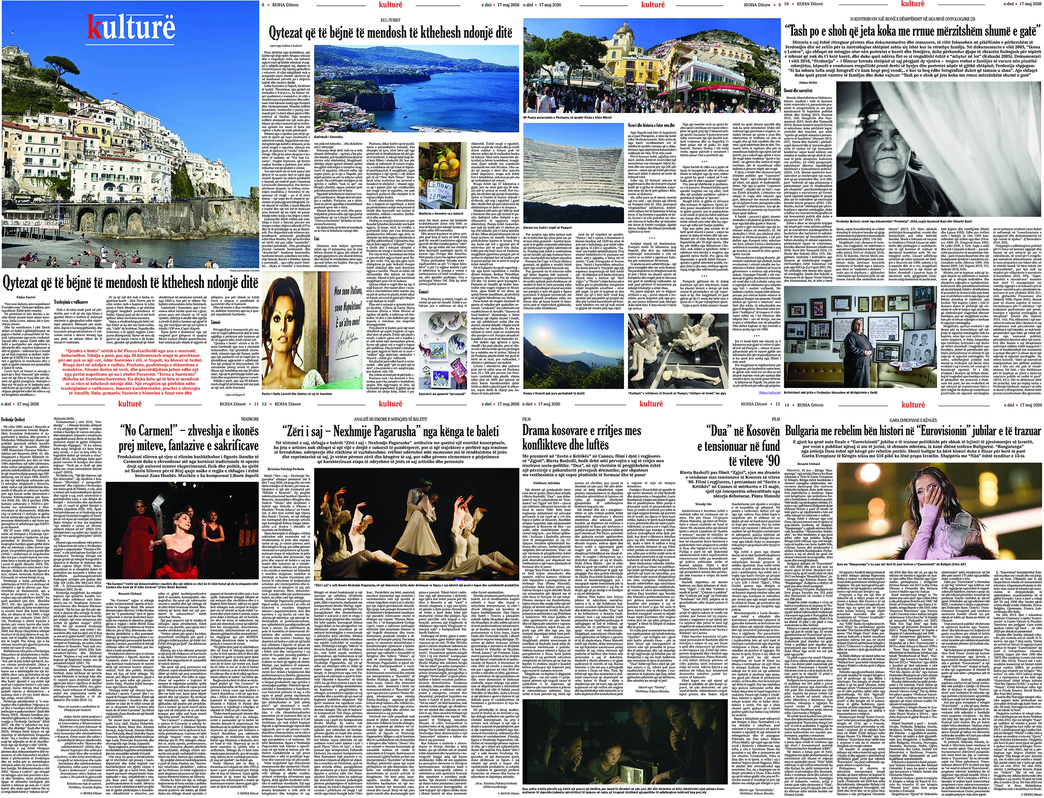Click caption 'Gadishulli i Sorrentos'
The width and height of the screenshot is (1044, 798).
click(x=330, y=136)
